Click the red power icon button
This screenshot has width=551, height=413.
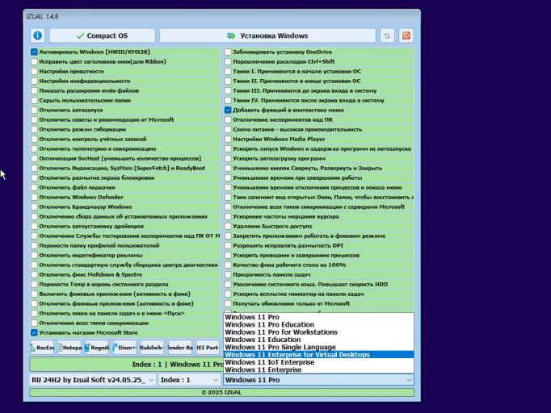(x=406, y=35)
